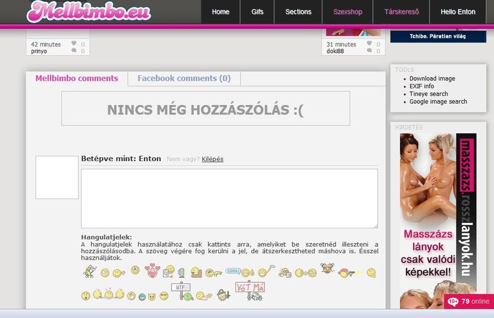Click inside the comment text area
The image size is (494, 318).
pyautogui.click(x=229, y=199)
